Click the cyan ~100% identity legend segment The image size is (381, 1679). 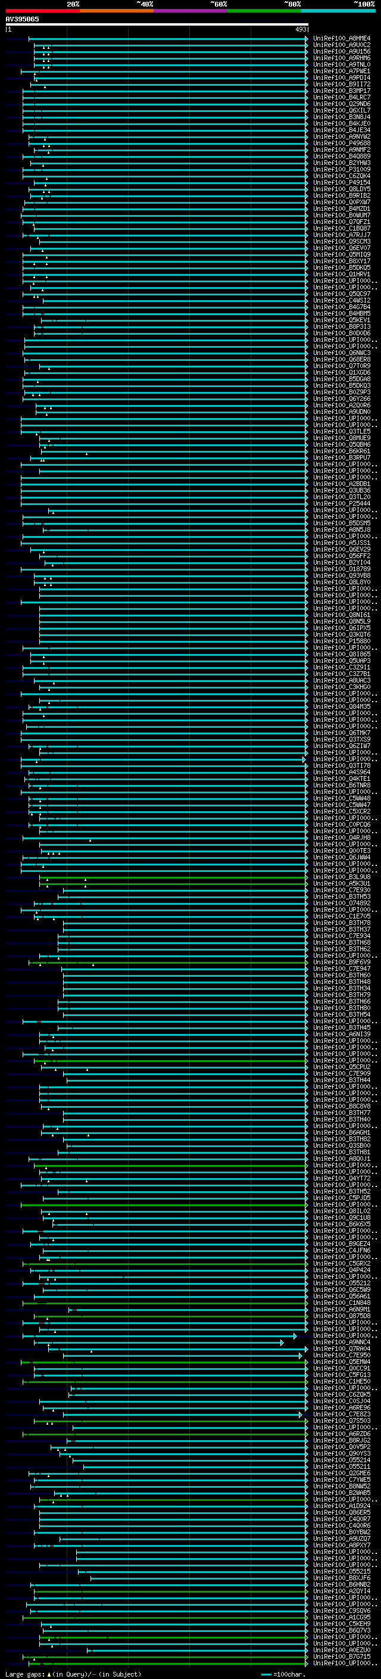(338, 11)
